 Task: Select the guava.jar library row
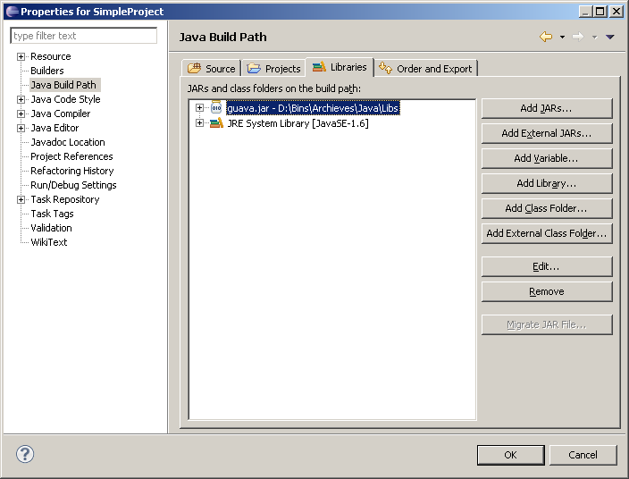pos(313,108)
